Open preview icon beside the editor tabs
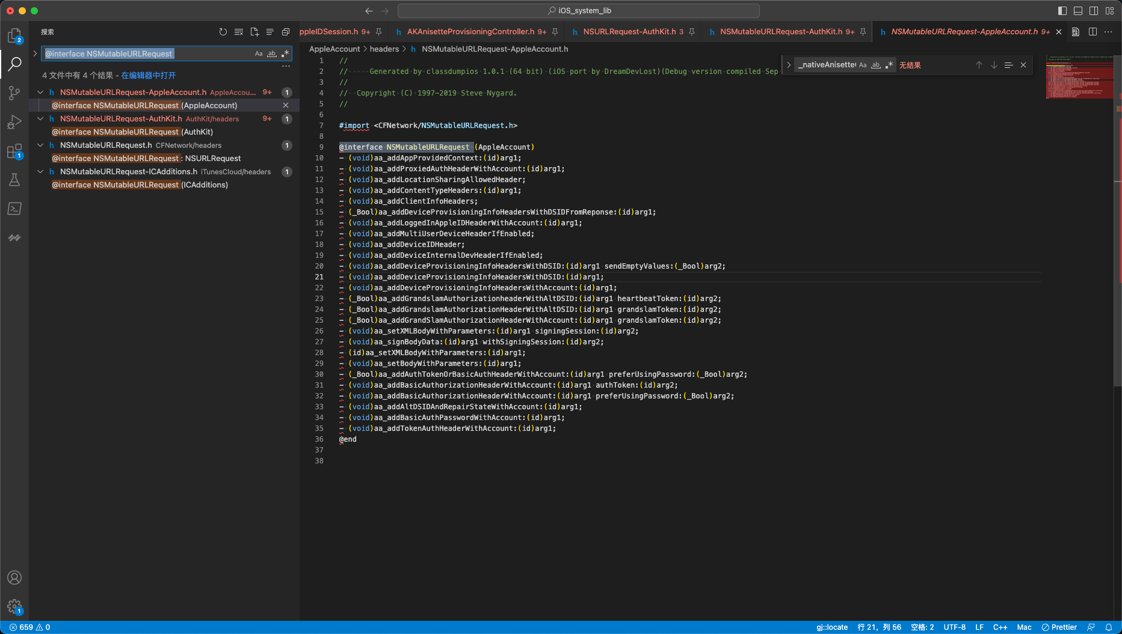This screenshot has height=634, width=1122. coord(1076,32)
